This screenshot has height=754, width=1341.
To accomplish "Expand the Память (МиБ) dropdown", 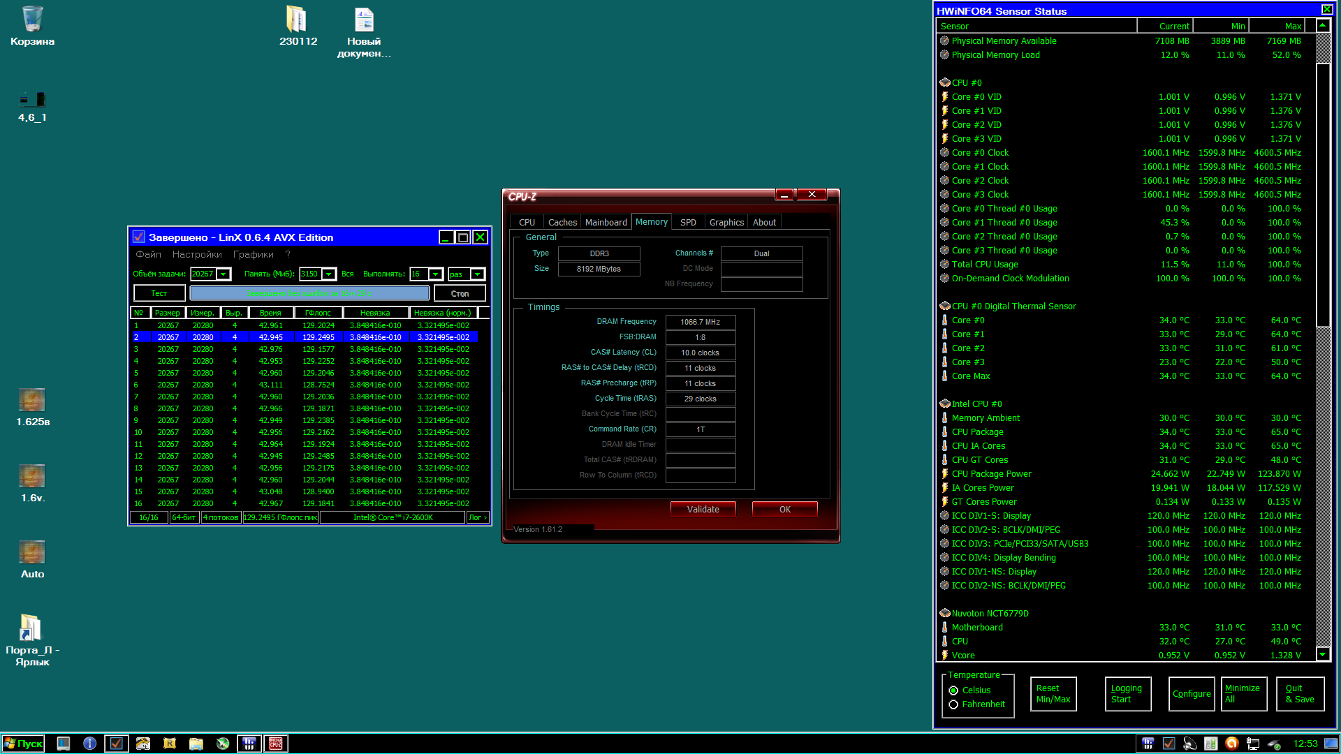I will [x=328, y=274].
